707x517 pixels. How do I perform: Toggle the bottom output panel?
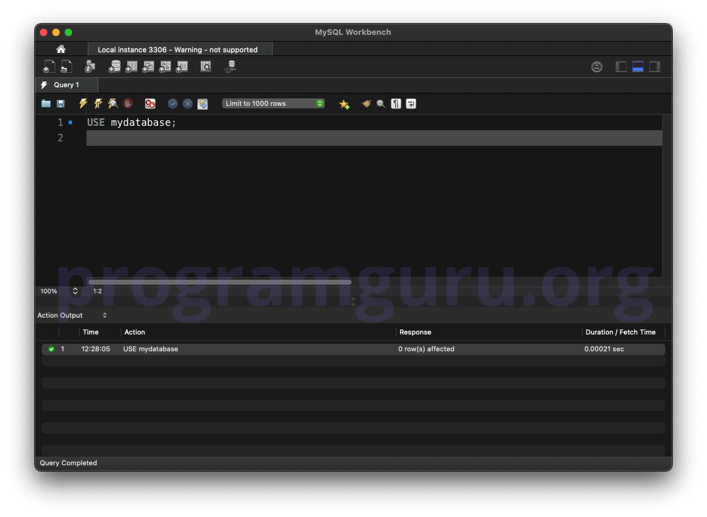(x=637, y=67)
